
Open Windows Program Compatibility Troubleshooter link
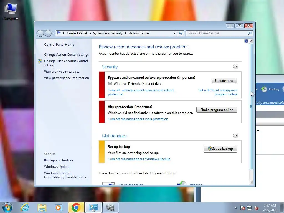tap(66, 175)
